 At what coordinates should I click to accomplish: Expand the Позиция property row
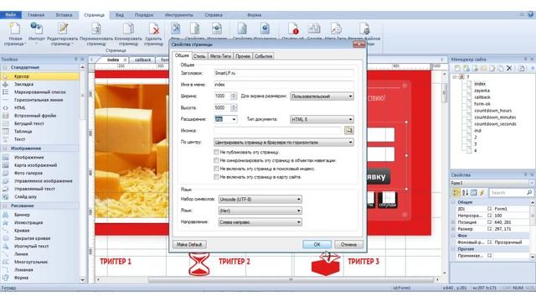click(x=453, y=222)
